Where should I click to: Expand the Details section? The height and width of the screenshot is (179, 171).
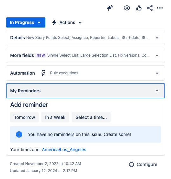[85, 38]
